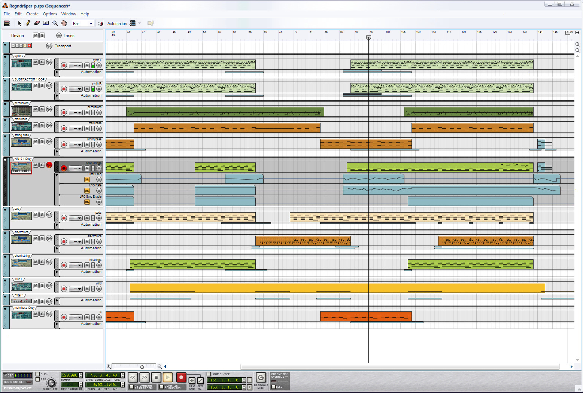Toggle Automation as Perf Ctrl checkbox

[x=131, y=387]
